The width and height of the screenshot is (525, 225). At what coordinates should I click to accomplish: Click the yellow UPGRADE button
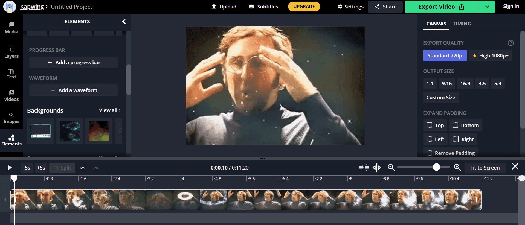point(304,7)
